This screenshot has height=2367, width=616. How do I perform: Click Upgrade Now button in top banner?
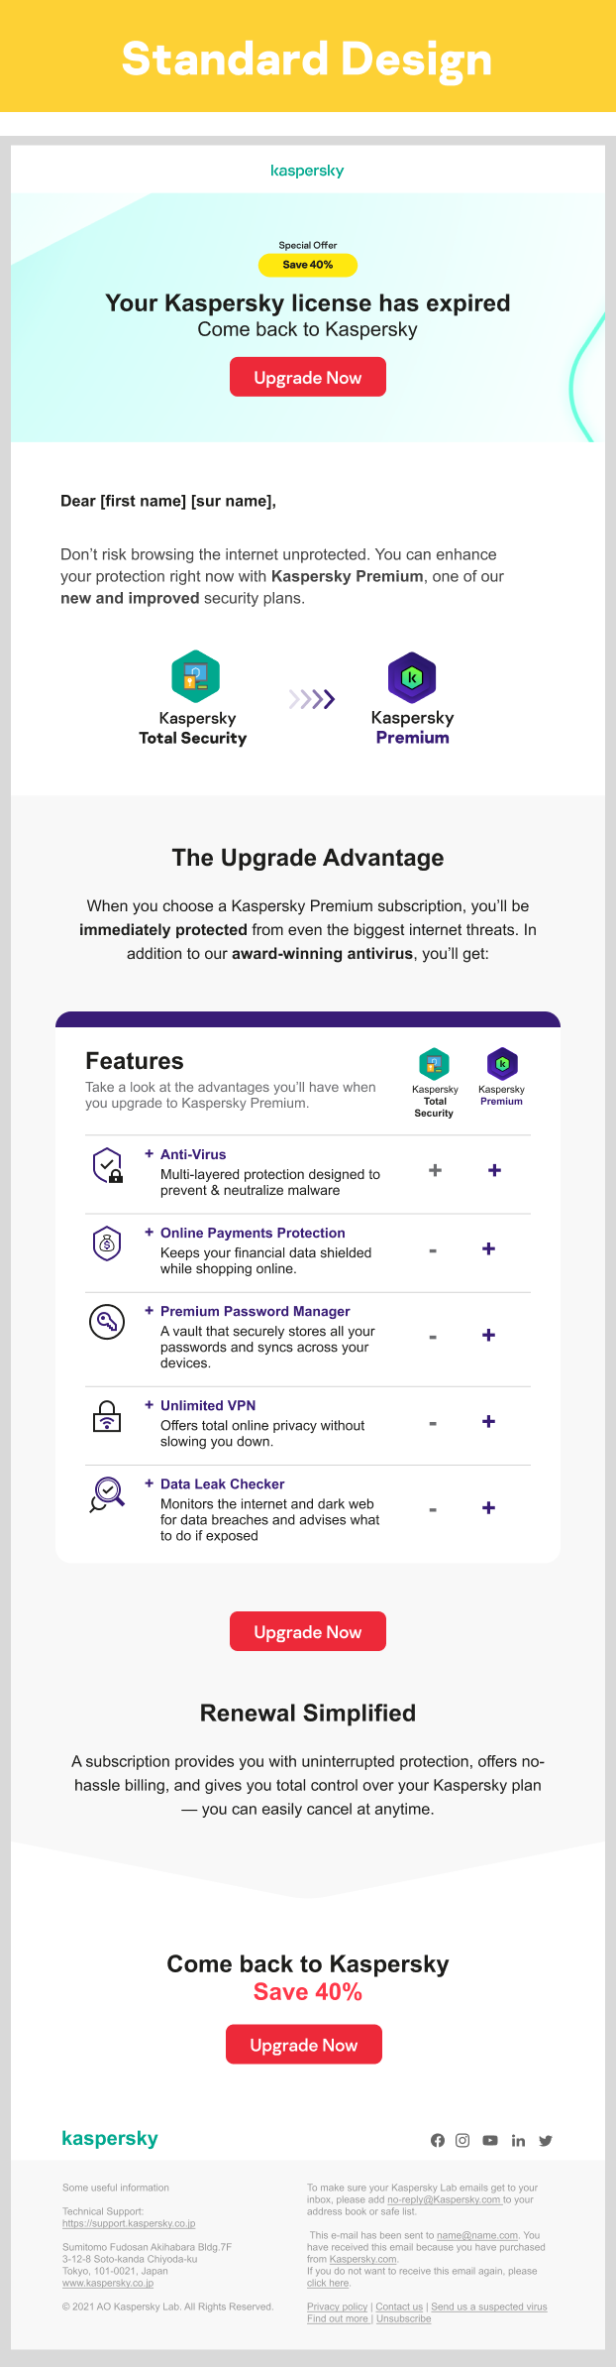(308, 378)
